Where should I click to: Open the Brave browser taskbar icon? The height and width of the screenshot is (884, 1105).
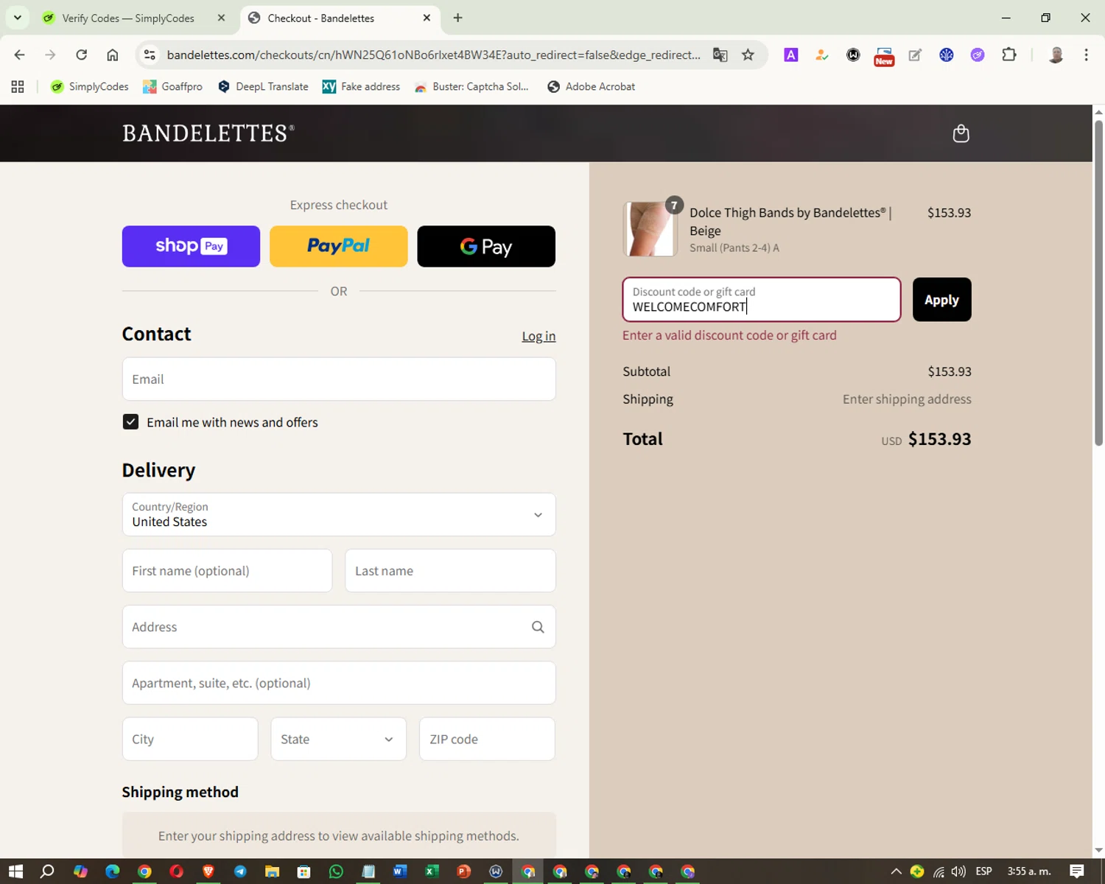(x=208, y=871)
